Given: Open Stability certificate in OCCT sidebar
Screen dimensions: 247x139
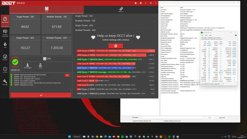Looking at the screenshot, I should point(5,33).
